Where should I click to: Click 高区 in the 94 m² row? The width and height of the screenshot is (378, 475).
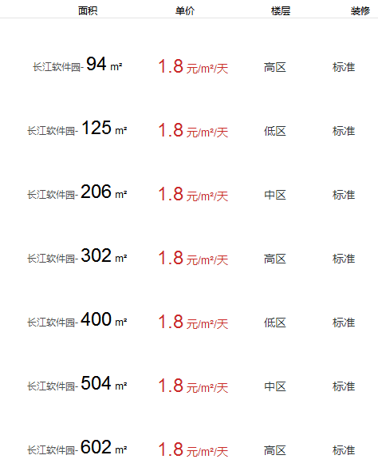coord(275,67)
